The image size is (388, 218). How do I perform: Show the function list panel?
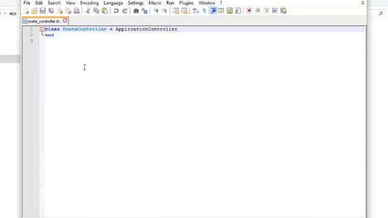click(x=238, y=11)
